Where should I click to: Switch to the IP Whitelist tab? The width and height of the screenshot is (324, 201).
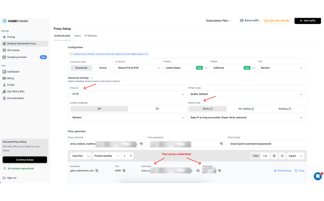pos(91,36)
